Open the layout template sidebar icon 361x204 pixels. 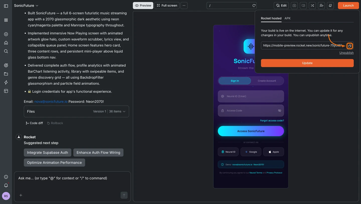[x=6, y=91]
